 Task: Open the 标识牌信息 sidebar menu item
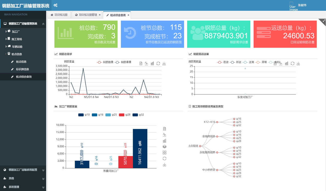[x=22, y=69]
